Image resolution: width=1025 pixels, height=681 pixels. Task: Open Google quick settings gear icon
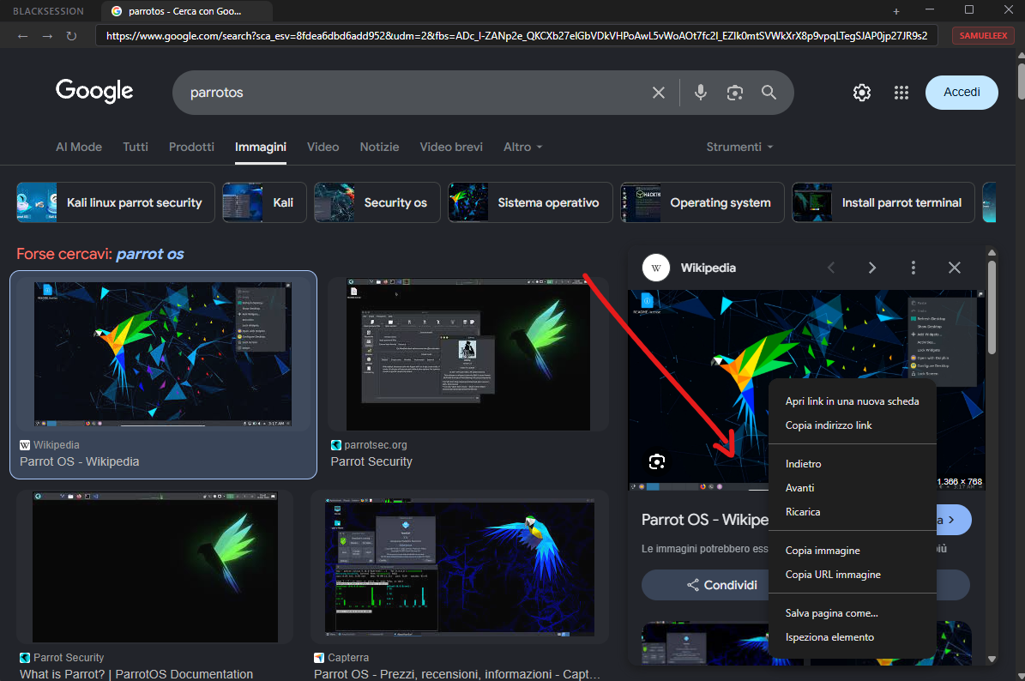coord(861,93)
